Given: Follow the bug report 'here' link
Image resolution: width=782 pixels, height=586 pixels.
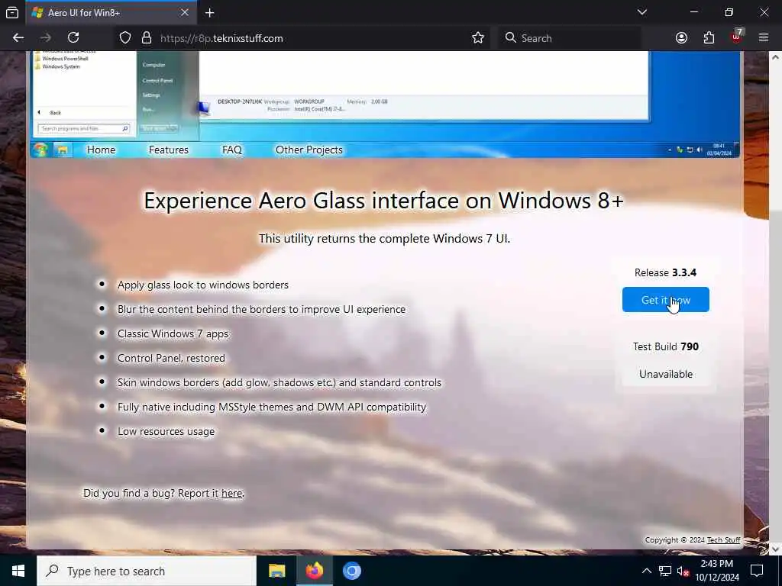Looking at the screenshot, I should pyautogui.click(x=232, y=494).
